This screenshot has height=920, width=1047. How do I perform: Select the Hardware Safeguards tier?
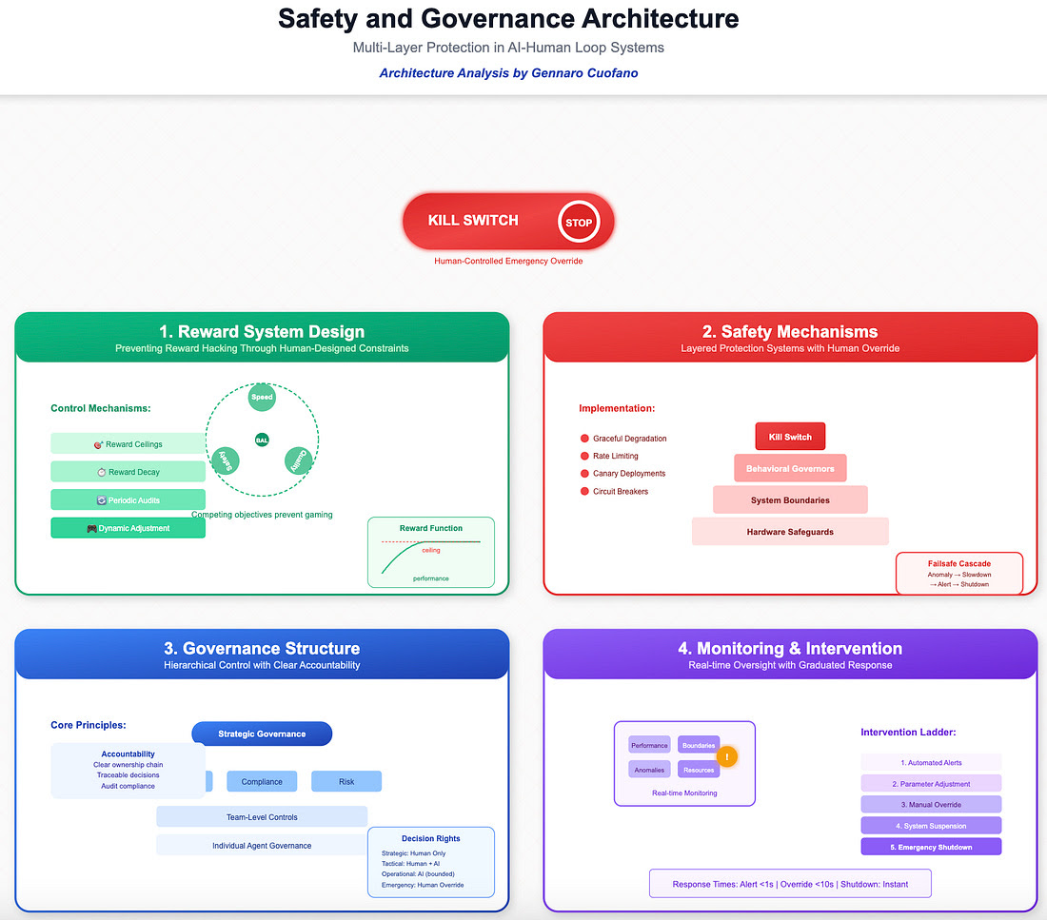click(790, 532)
